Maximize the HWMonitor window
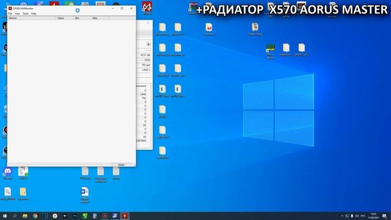Image resolution: width=391 pixels, height=220 pixels. pyautogui.click(x=122, y=9)
